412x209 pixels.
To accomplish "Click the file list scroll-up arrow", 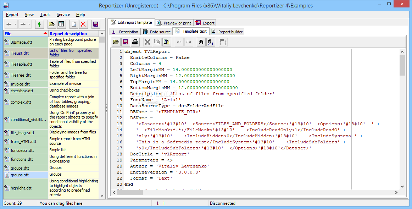I will (102, 34).
